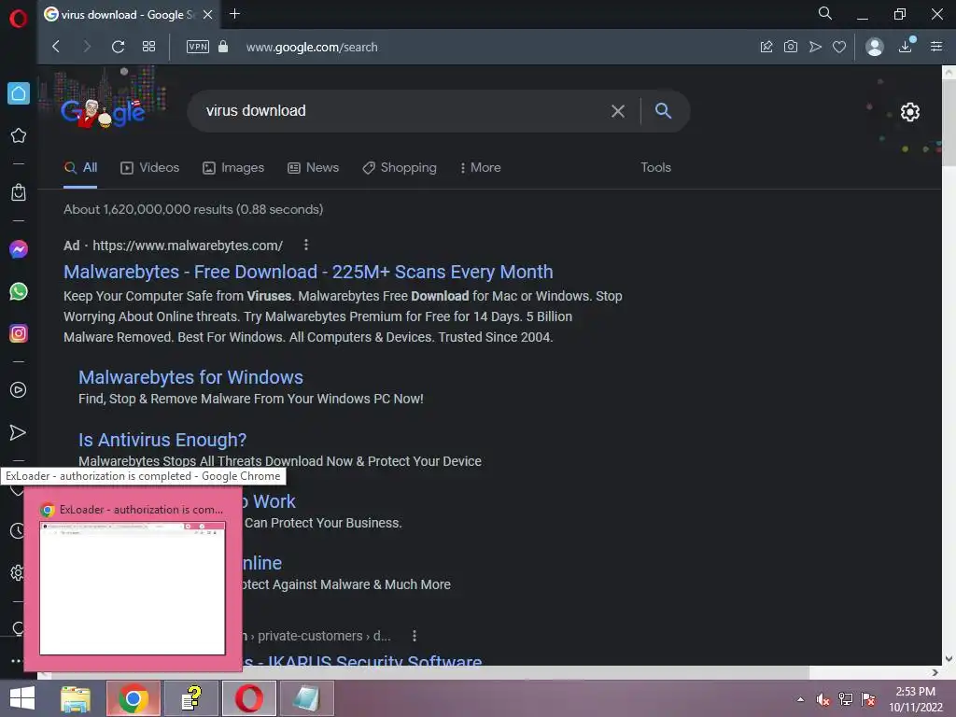Toggle the VPN badge in address bar
This screenshot has height=717, width=956.
tap(198, 47)
